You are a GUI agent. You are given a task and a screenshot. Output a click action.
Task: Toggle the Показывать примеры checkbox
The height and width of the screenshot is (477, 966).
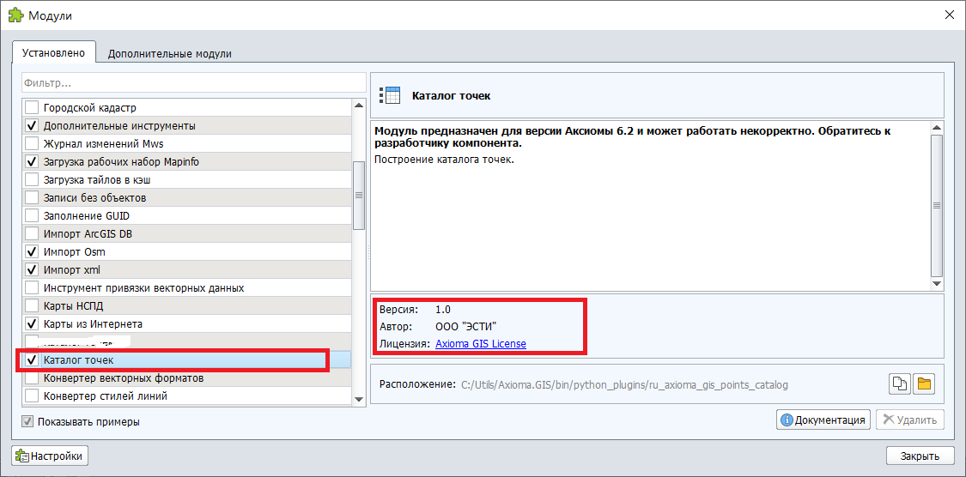(x=29, y=422)
